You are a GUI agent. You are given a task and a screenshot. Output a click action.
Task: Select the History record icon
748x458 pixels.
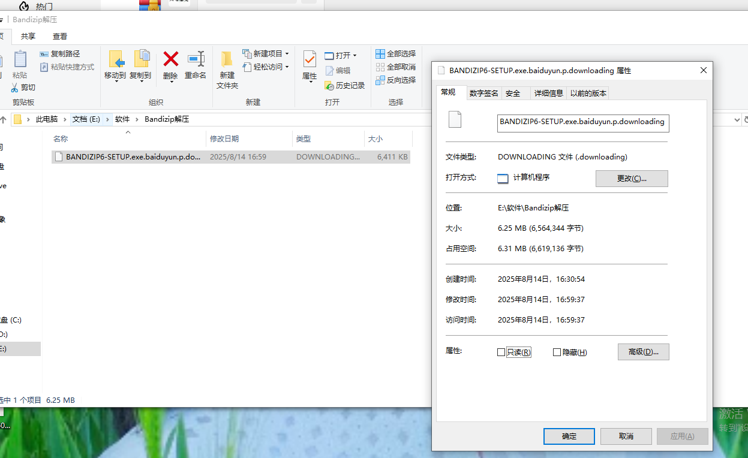pos(329,86)
